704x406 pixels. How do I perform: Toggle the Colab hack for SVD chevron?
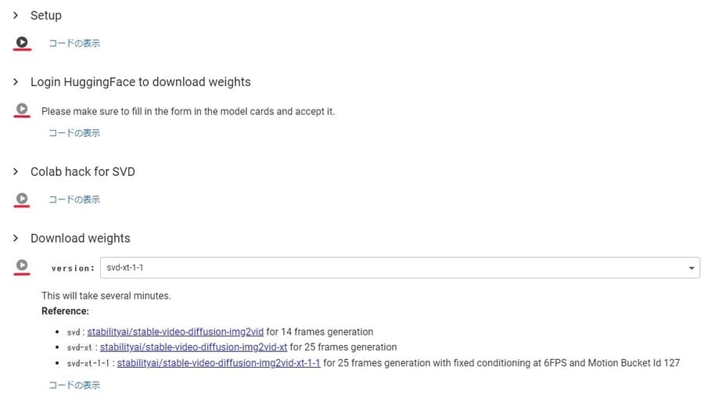[16, 171]
